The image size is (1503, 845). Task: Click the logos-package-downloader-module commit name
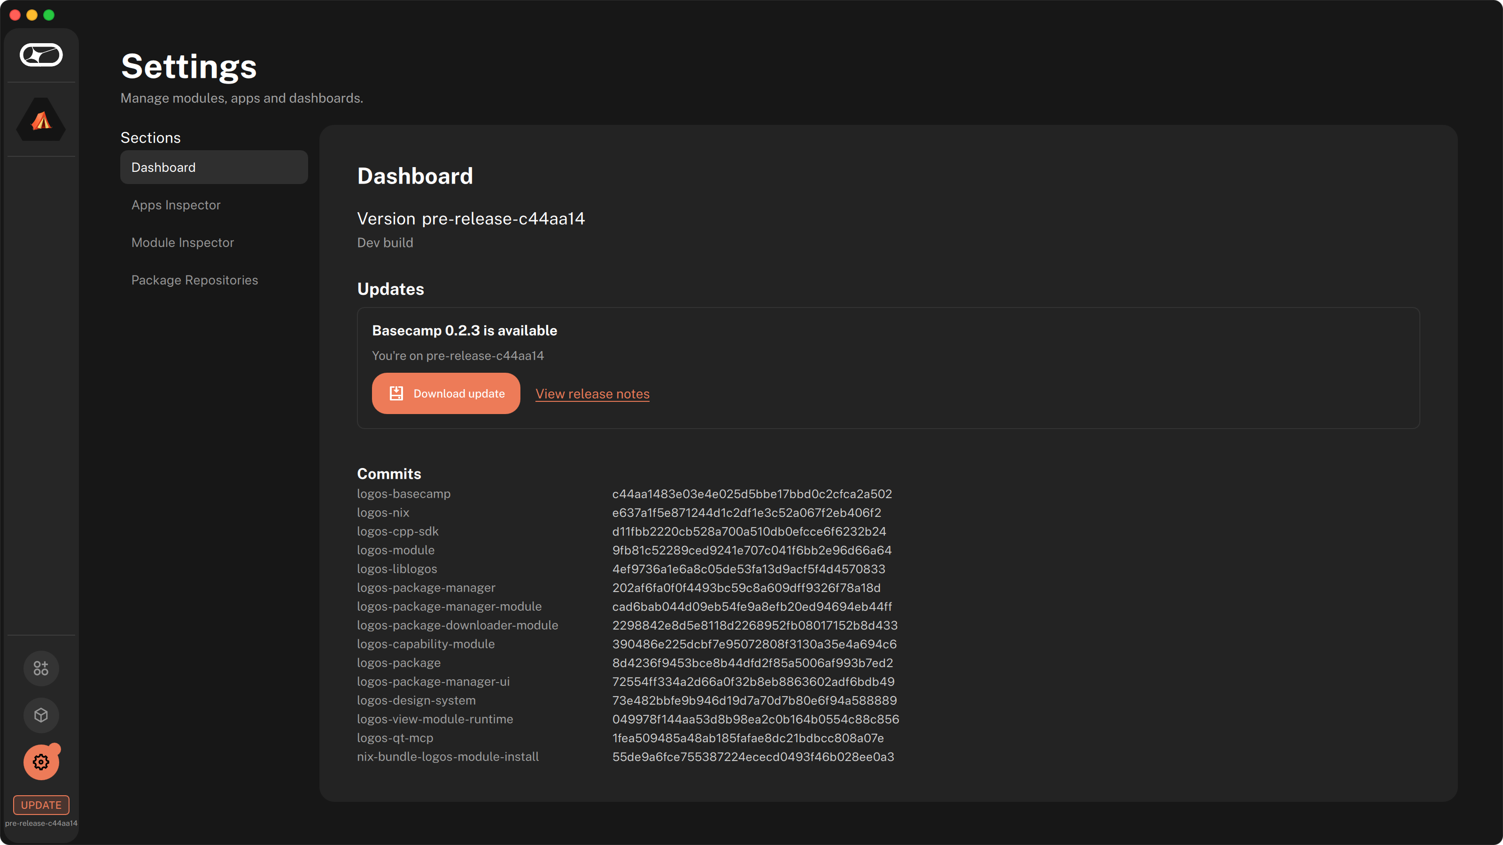point(457,625)
